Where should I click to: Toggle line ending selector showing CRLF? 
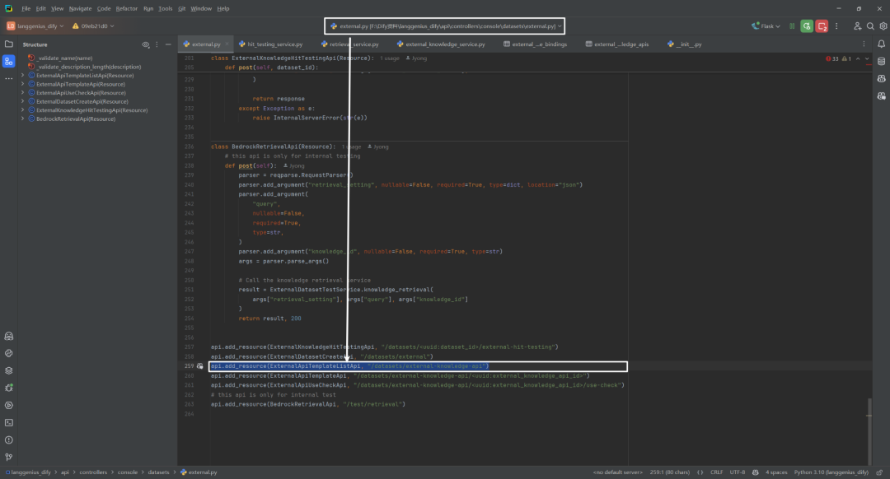[x=715, y=472]
